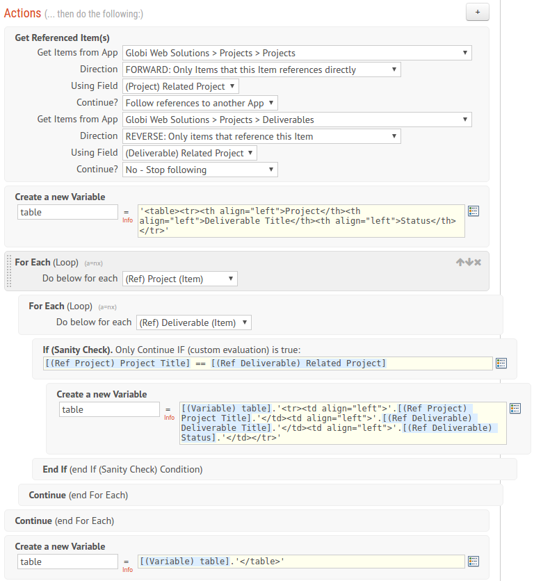Open token picker icon beside closing table value

coord(474,561)
